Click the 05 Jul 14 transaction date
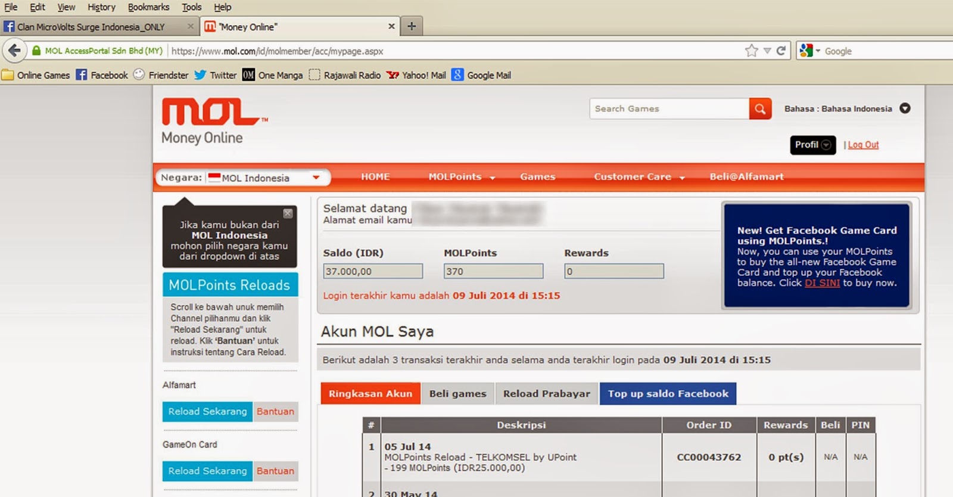 [407, 446]
